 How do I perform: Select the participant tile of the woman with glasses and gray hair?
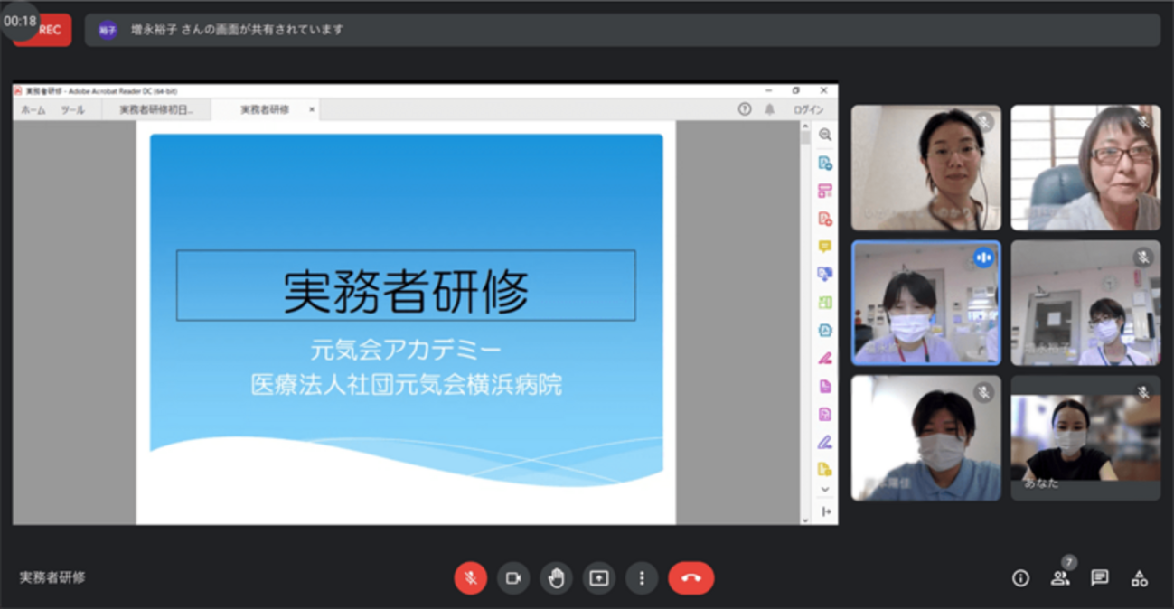click(x=1085, y=167)
